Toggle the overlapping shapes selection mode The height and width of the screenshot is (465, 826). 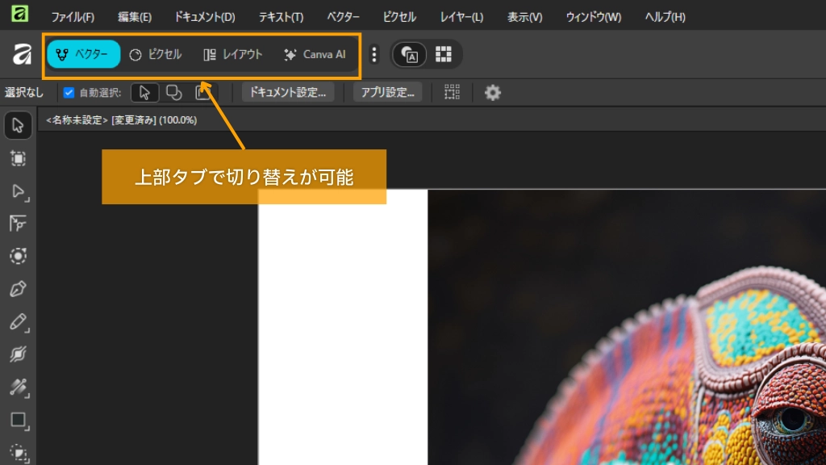(173, 93)
